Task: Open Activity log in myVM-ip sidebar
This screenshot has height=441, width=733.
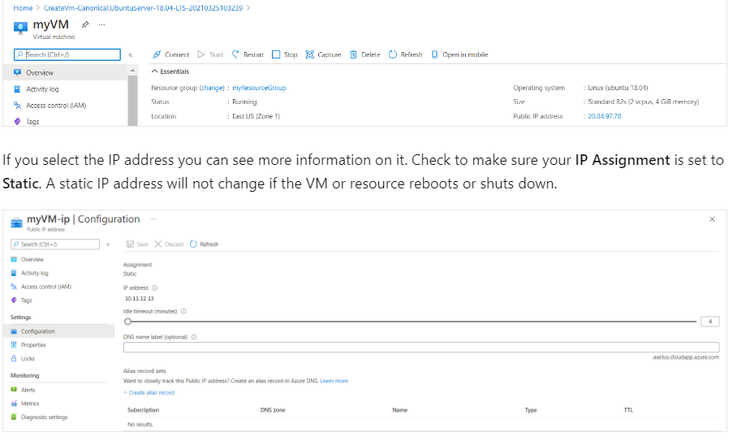Action: tap(35, 273)
